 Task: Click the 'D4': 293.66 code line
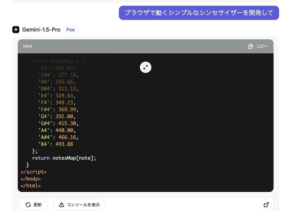(57, 82)
